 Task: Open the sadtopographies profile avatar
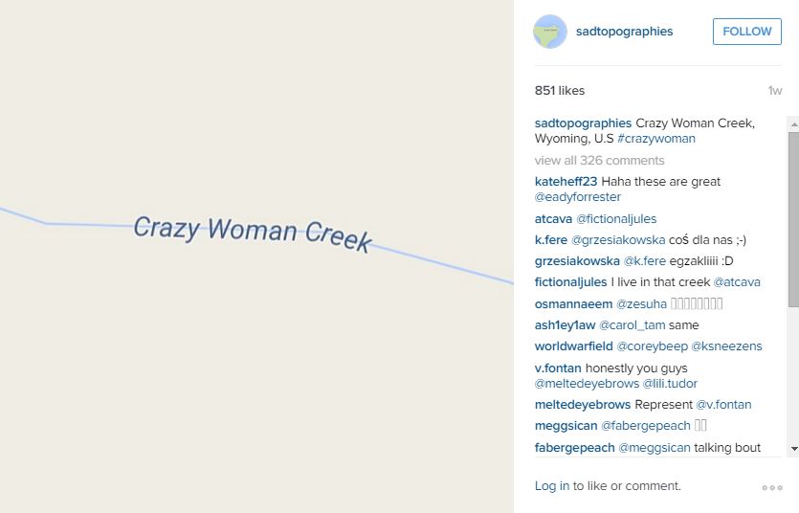(x=550, y=32)
